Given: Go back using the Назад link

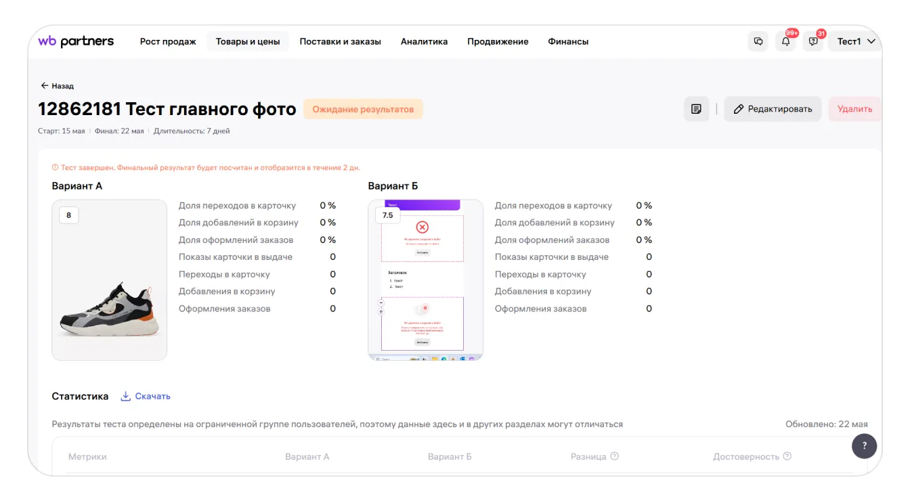Looking at the screenshot, I should (x=58, y=86).
